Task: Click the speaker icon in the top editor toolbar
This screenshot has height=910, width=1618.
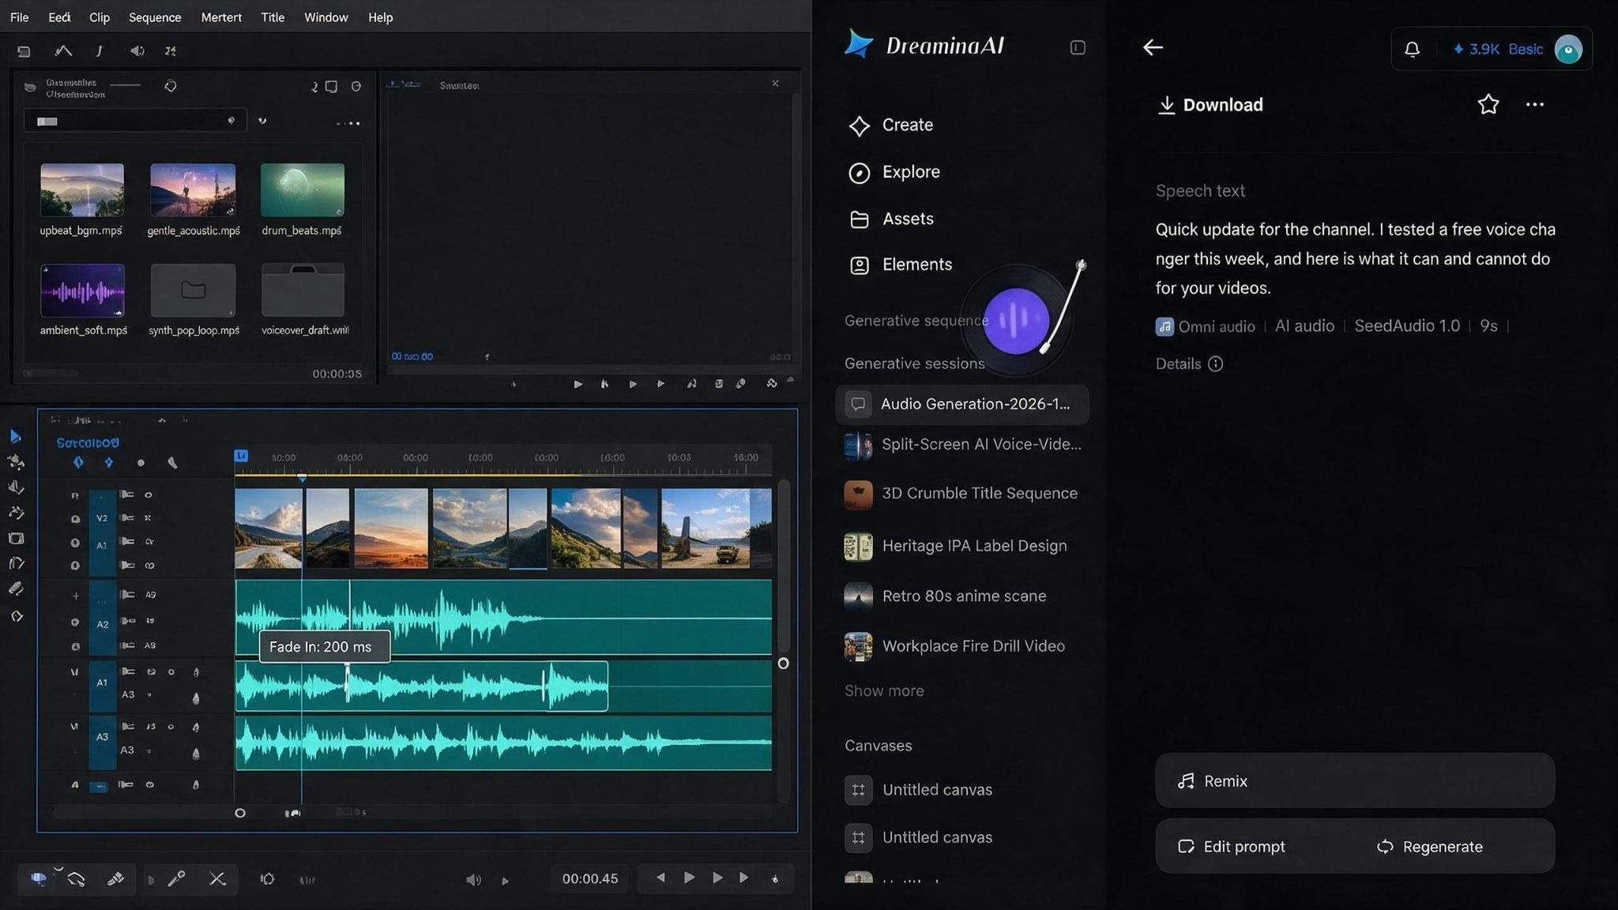Action: 137,51
